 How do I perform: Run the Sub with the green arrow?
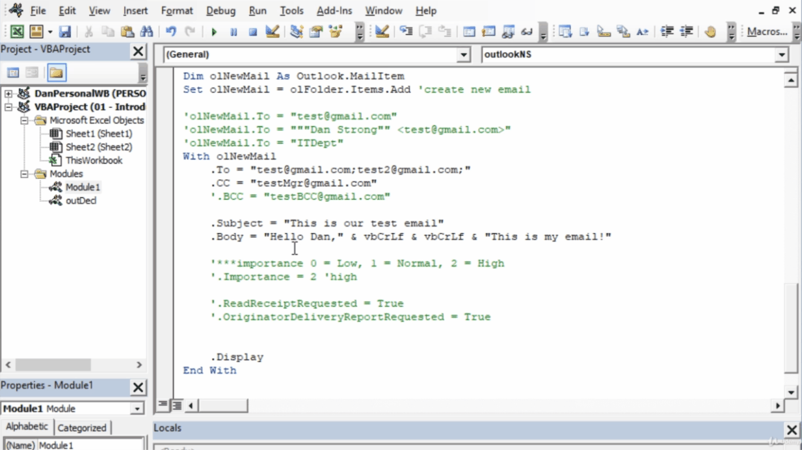[214, 31]
